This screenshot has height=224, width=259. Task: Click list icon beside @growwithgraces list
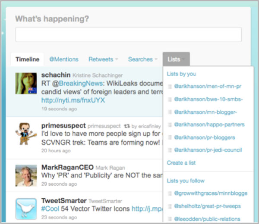pyautogui.click(x=170, y=193)
